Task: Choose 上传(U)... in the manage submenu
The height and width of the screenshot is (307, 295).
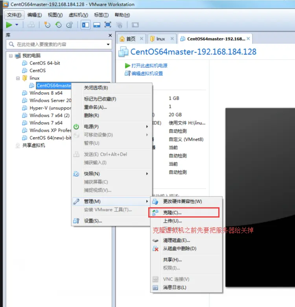Action: coord(186,221)
